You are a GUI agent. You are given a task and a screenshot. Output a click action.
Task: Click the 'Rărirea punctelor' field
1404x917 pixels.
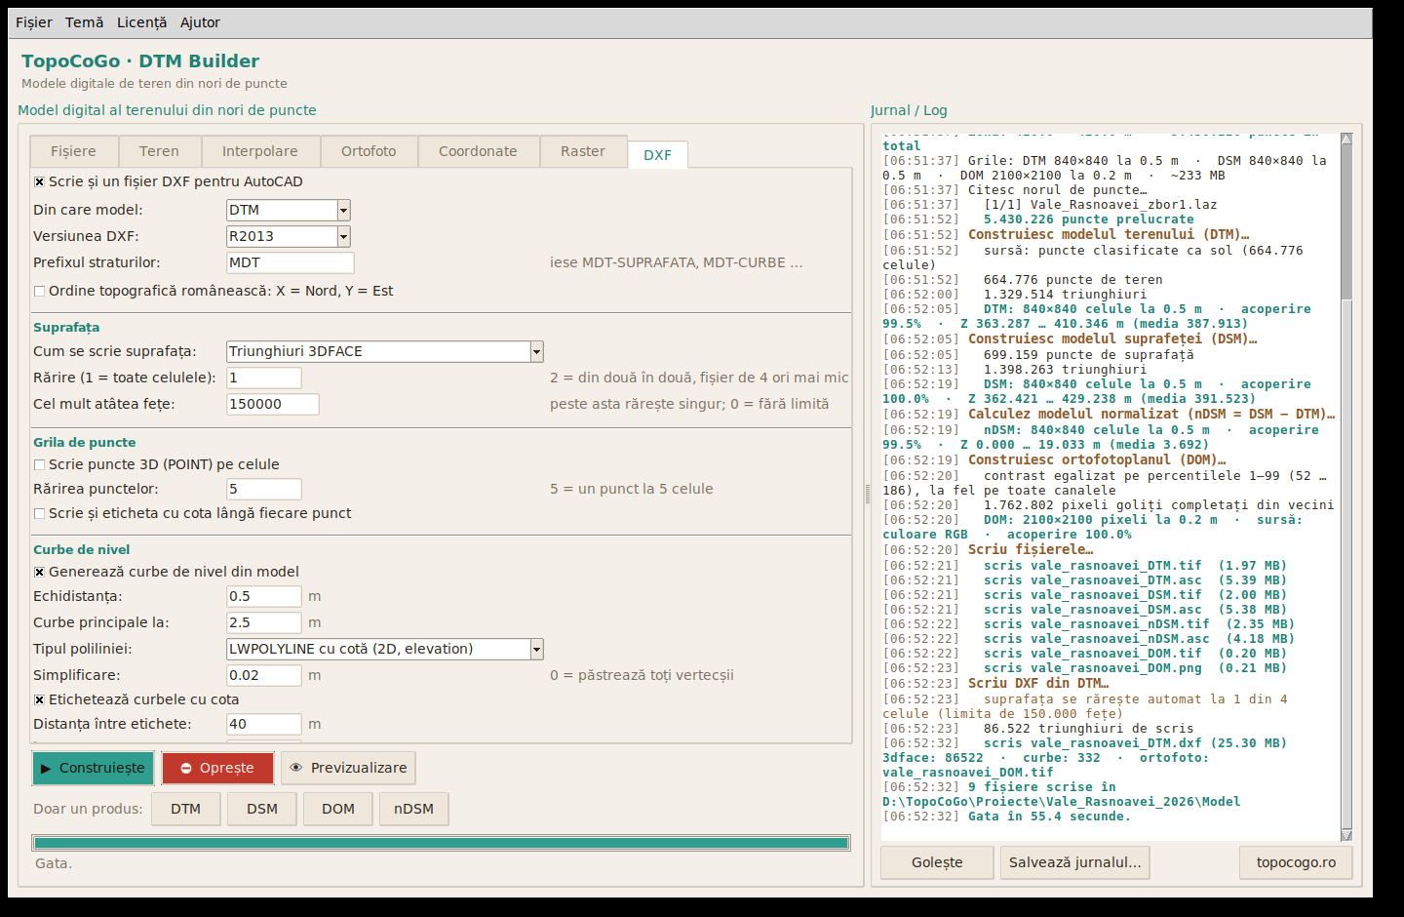coord(264,489)
